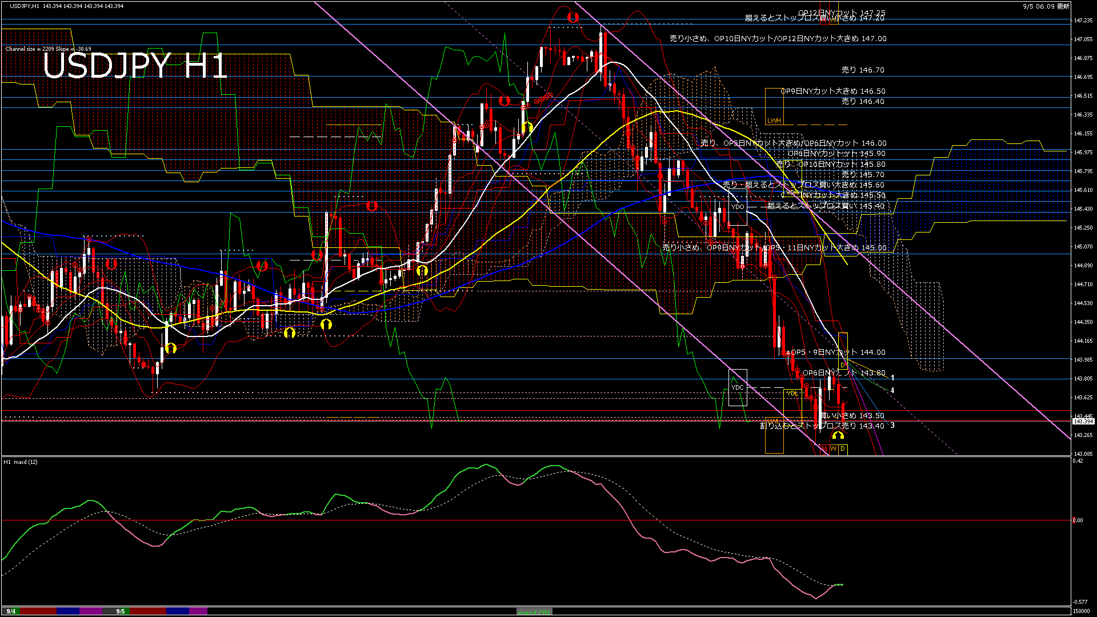The width and height of the screenshot is (1097, 617).
Task: Click the 超えるとストップロス買い 145.40 label
Action: pos(826,206)
